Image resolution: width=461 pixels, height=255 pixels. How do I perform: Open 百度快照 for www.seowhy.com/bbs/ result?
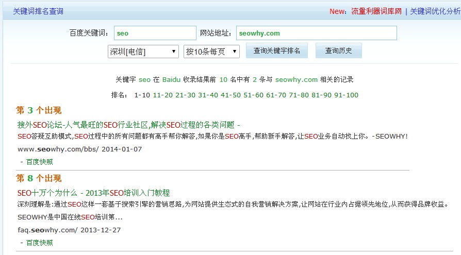[39, 162]
